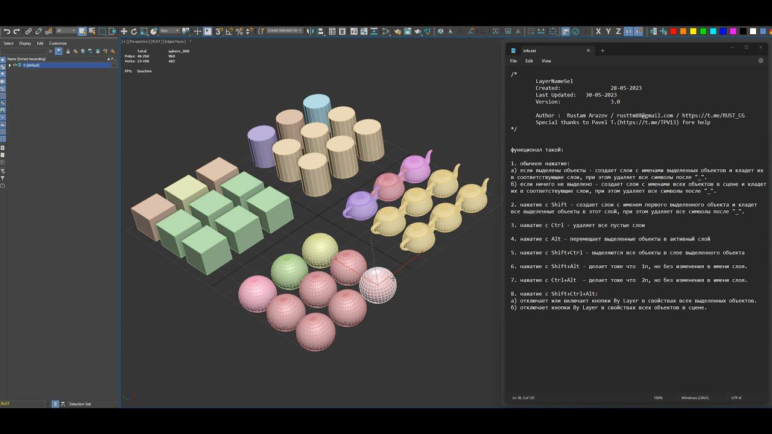This screenshot has height=434, width=772.
Task: Click Ln 18, Col 121 status text
Action: [524, 398]
